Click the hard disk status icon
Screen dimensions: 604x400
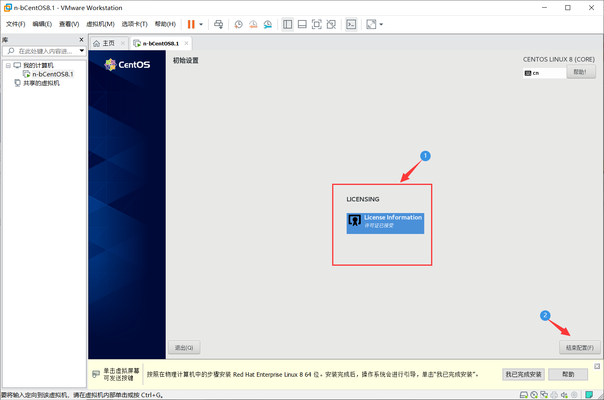(524, 395)
